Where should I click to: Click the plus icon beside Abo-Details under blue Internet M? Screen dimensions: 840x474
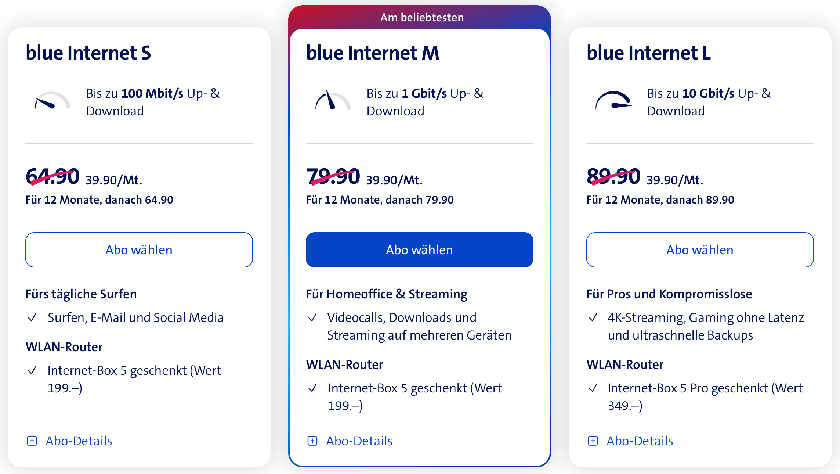tap(312, 441)
